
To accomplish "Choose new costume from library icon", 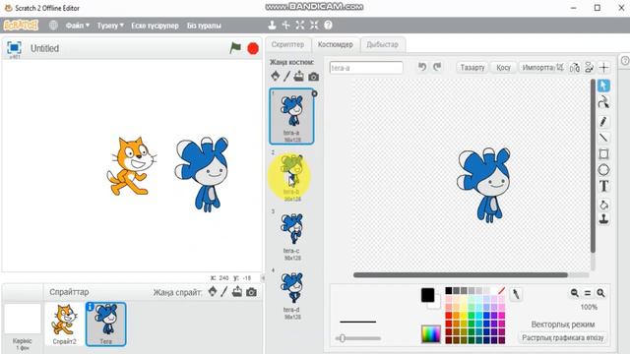I will point(276,76).
